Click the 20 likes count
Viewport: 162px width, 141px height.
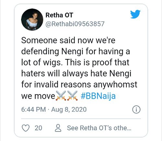38,128
